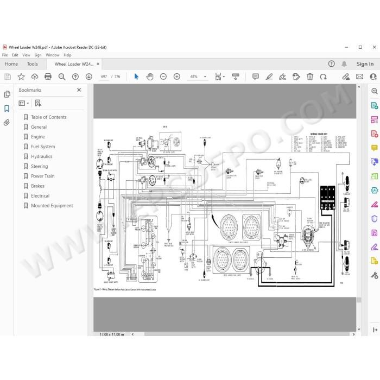Image resolution: width=380 pixels, height=380 pixels.
Task: Open the Window menu
Action: pos(53,55)
